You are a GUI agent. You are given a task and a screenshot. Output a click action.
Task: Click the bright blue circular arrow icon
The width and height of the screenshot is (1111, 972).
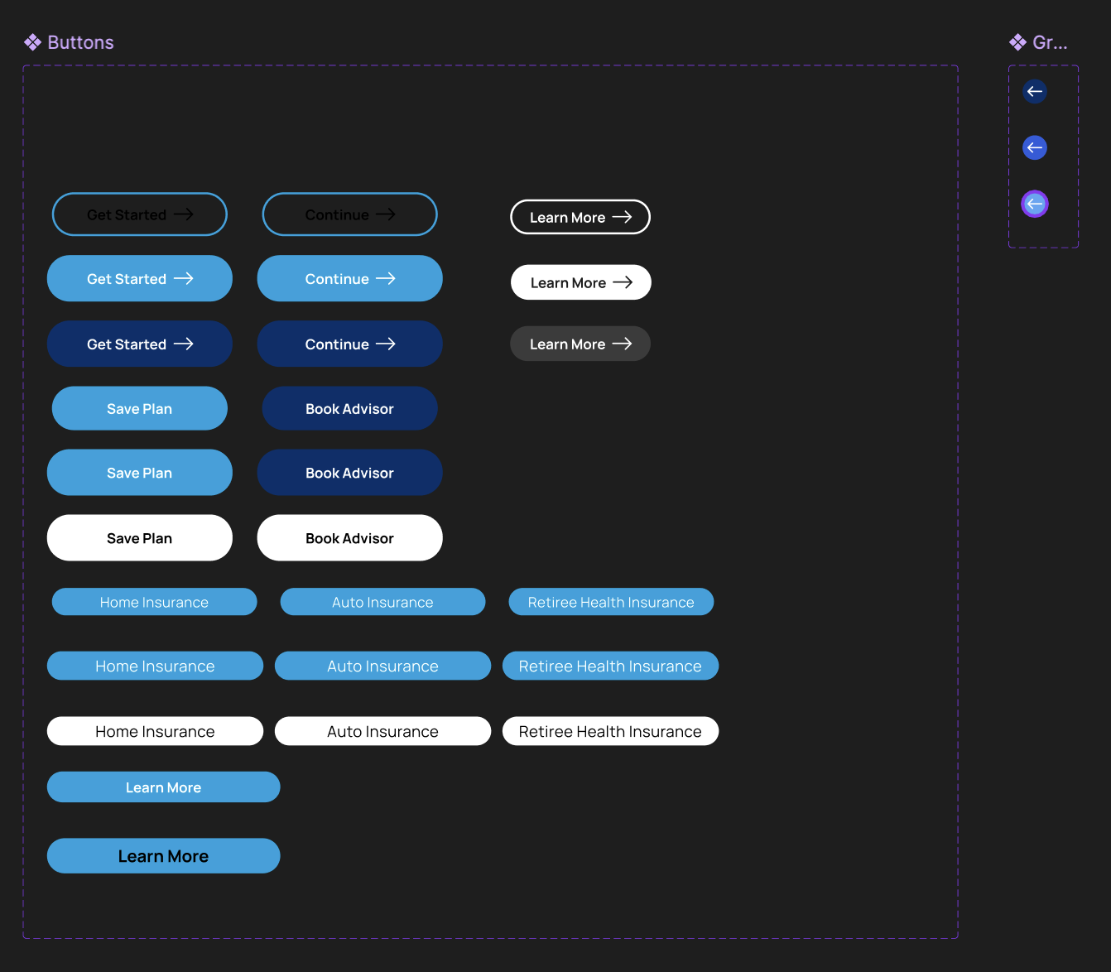[x=1034, y=147]
